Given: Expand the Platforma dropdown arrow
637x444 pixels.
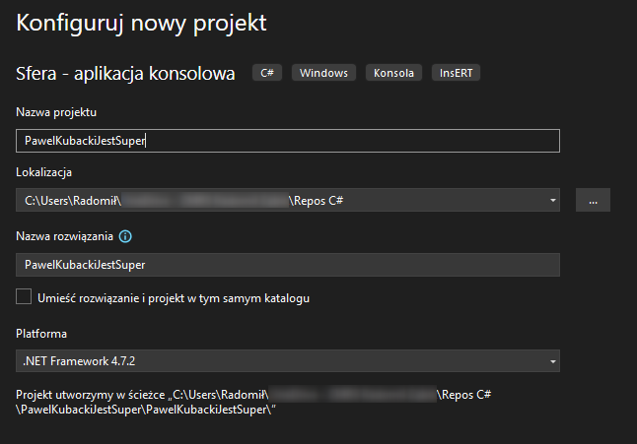Looking at the screenshot, I should tap(552, 361).
